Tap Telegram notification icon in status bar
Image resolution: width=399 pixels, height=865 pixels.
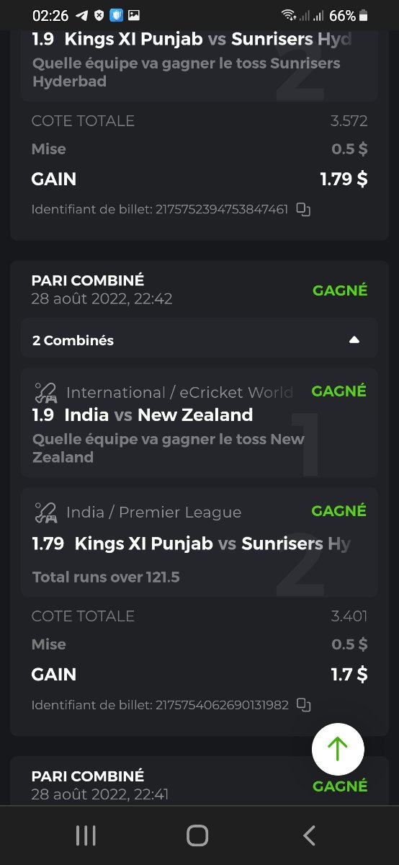[x=82, y=15]
